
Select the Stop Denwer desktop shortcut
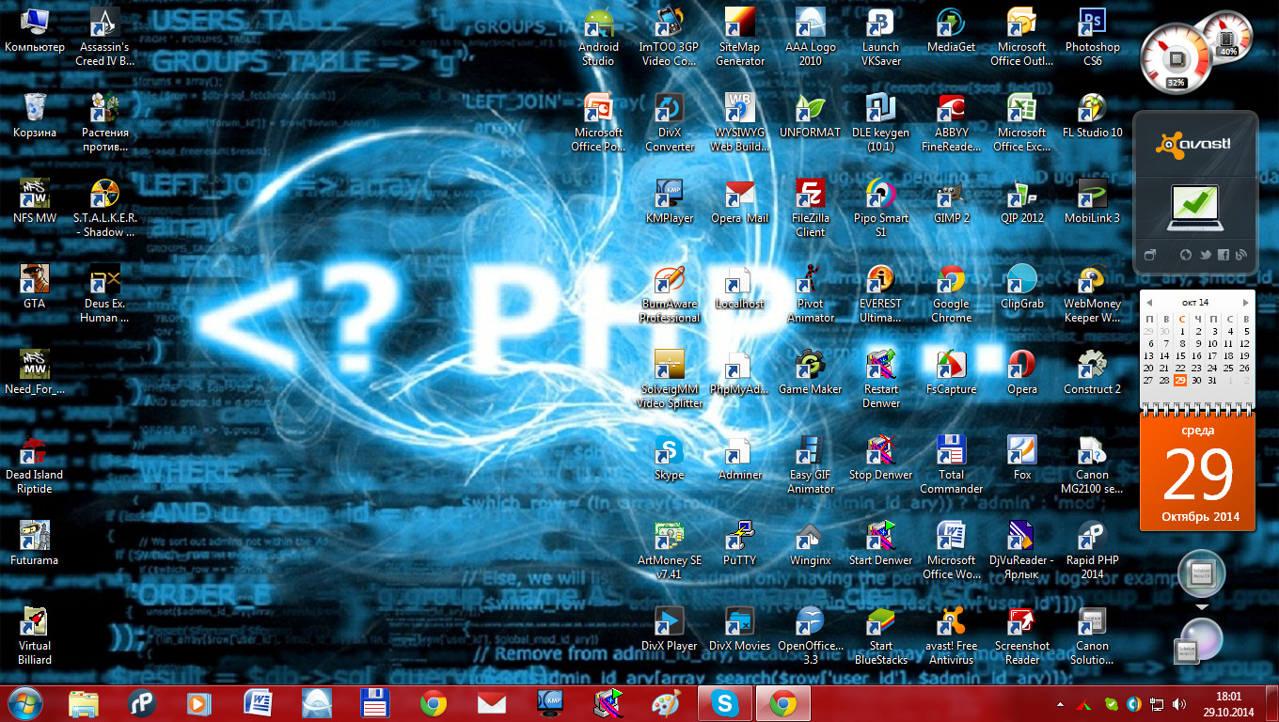880,459
